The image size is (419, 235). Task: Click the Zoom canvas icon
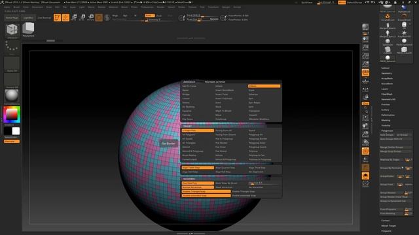(365, 48)
